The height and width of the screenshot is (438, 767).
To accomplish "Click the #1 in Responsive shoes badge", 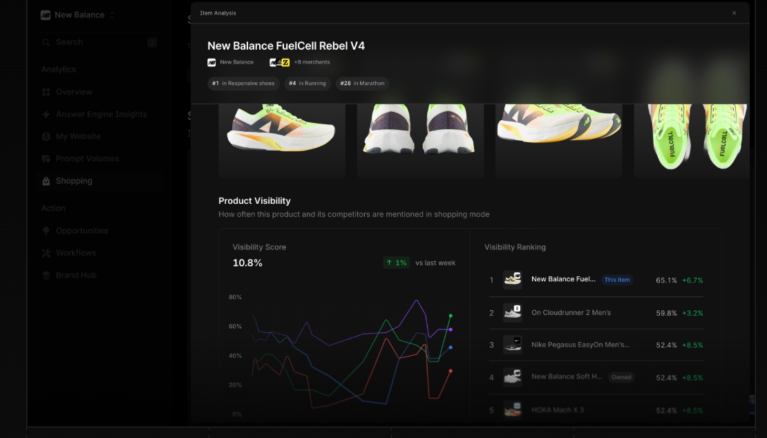I will (x=243, y=83).
